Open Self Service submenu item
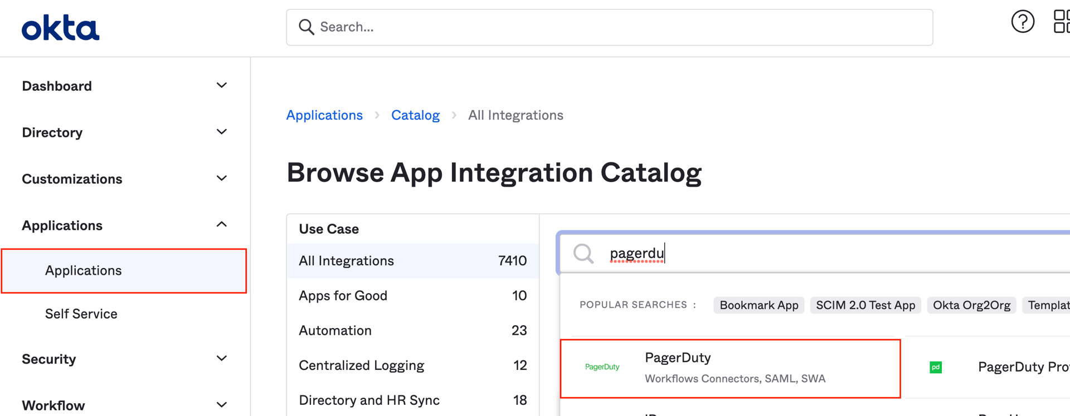 [81, 314]
